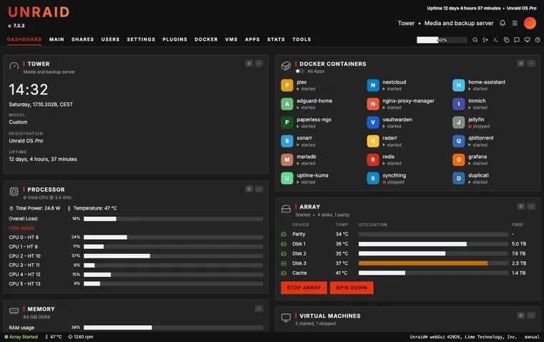Open the Apps tab
The width and height of the screenshot is (544, 342).
pyautogui.click(x=252, y=39)
